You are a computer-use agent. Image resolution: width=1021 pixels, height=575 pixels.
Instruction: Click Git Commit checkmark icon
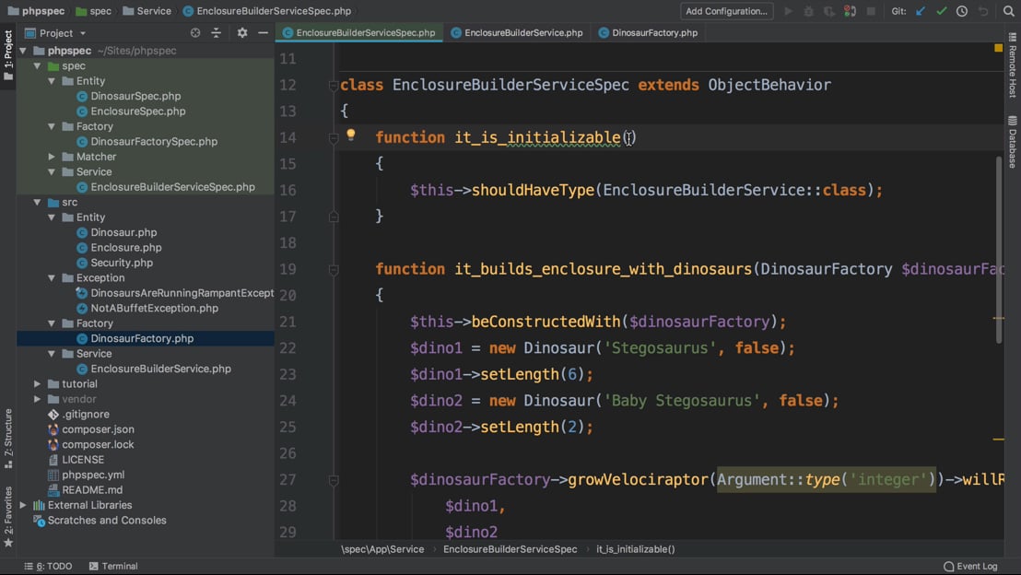coord(942,11)
